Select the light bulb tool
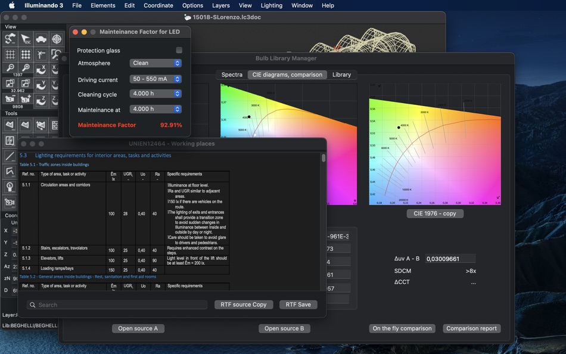The height and width of the screenshot is (354, 566). pyautogui.click(x=10, y=187)
